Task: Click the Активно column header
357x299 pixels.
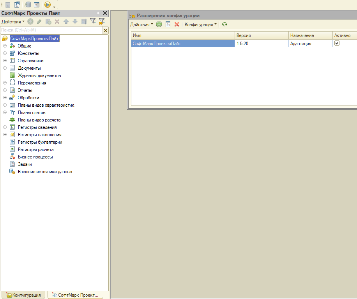Action: pos(345,35)
